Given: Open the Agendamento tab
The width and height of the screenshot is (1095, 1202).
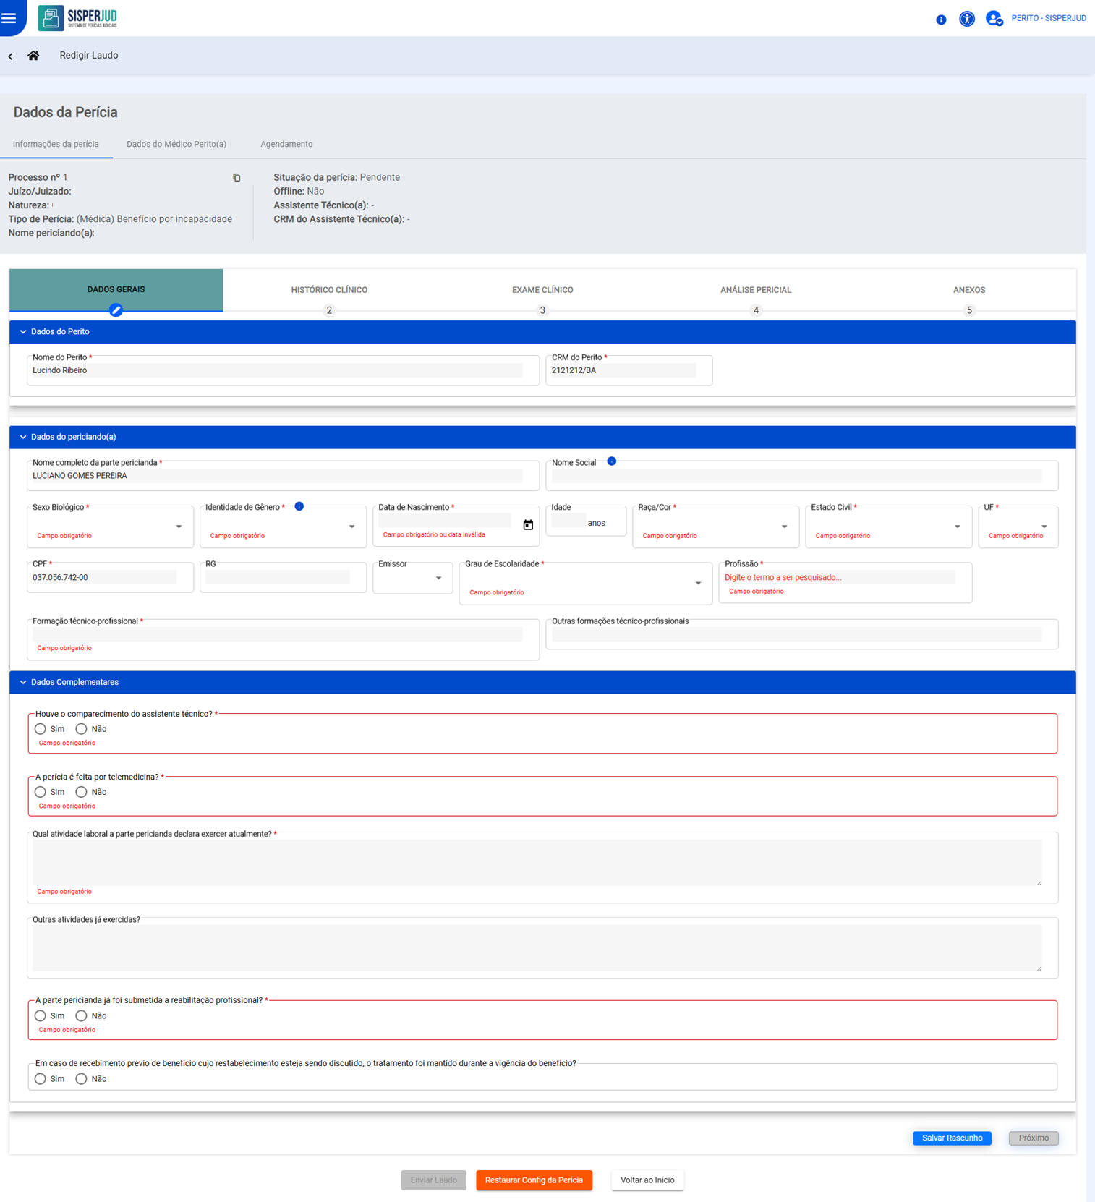Looking at the screenshot, I should 286,144.
